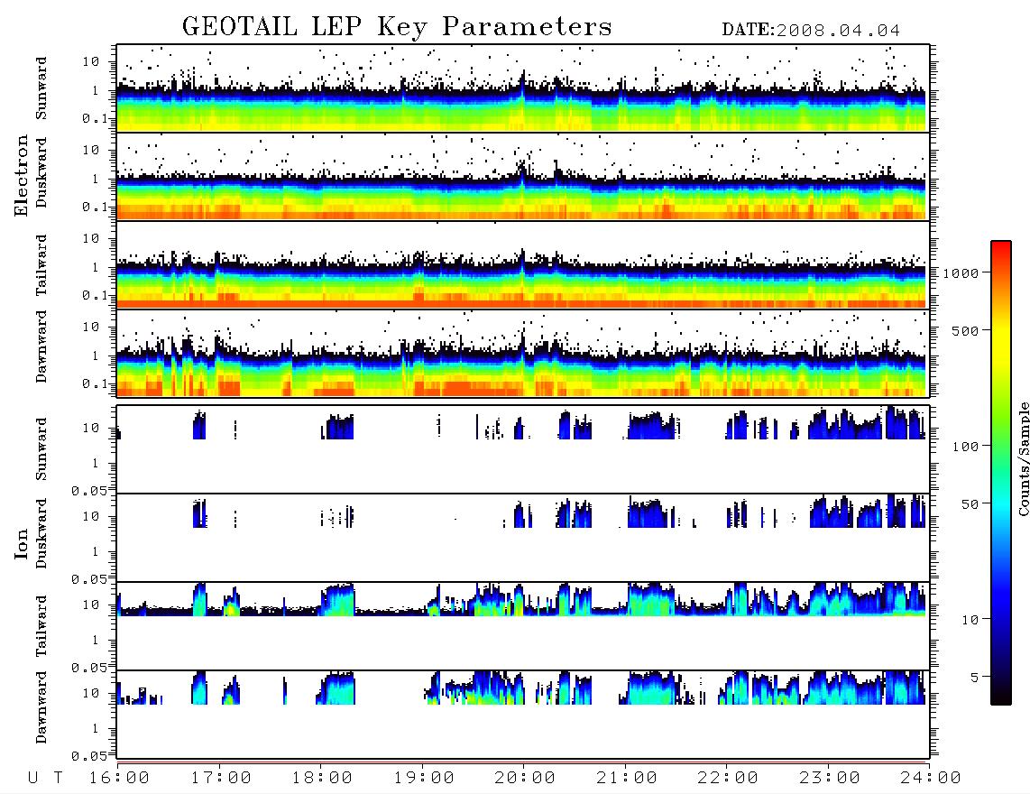Click the "1000" color bar tick label
The image size is (1030, 794).
point(961,273)
